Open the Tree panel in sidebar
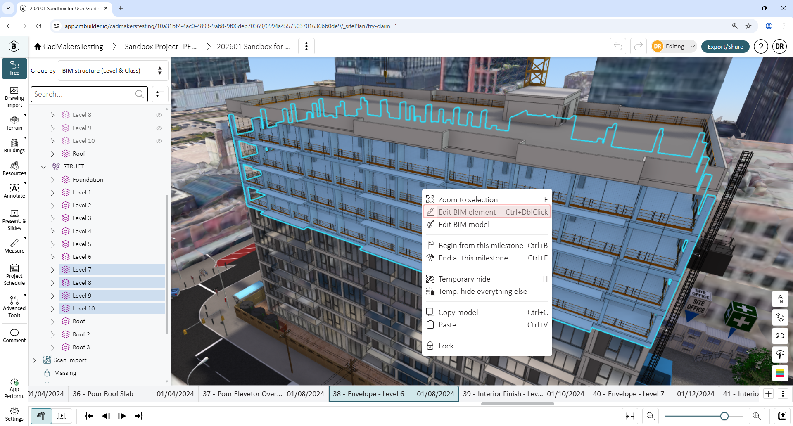 click(14, 68)
